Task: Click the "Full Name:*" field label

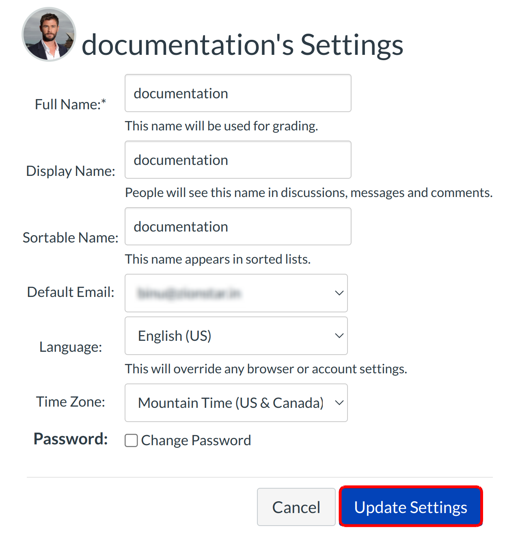Action: [x=70, y=104]
